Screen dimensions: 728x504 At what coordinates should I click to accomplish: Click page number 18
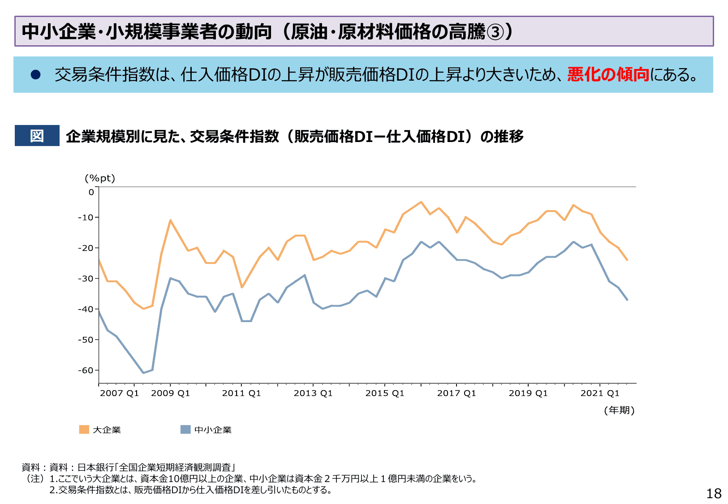(x=715, y=494)
